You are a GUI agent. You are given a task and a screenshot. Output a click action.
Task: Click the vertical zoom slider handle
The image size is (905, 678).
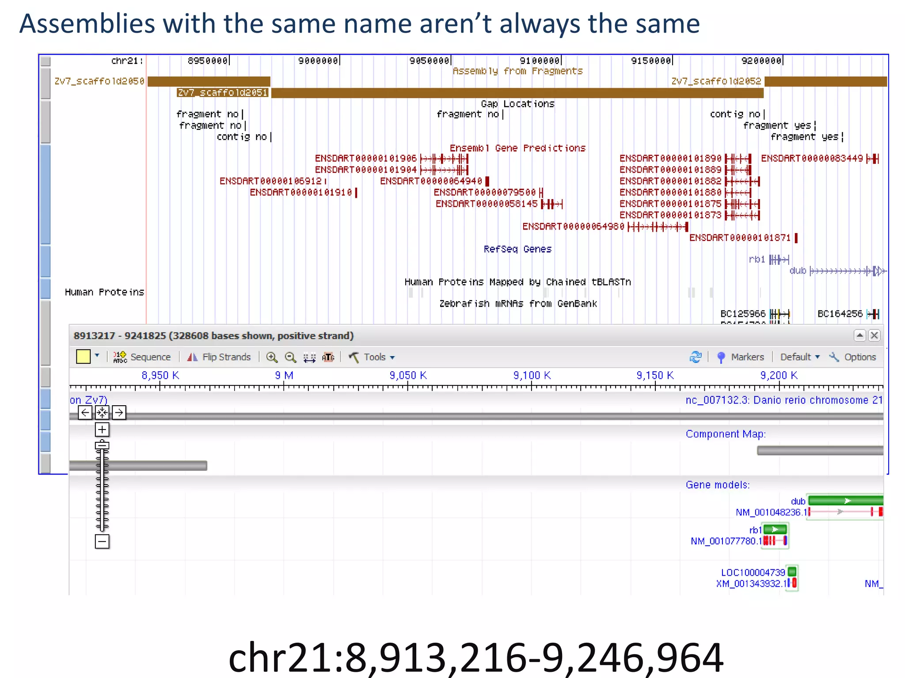click(102, 445)
